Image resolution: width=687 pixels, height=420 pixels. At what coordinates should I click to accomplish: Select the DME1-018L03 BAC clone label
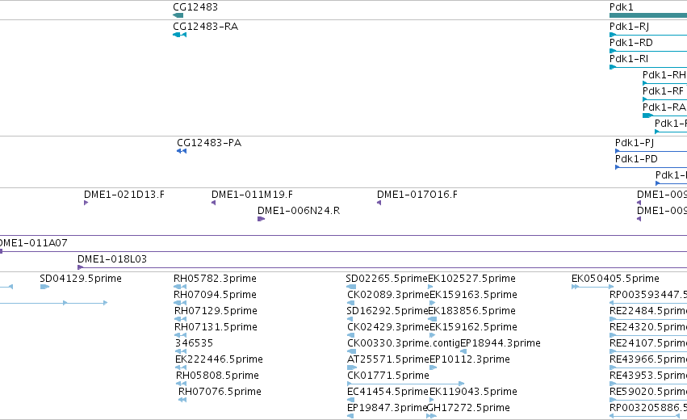pos(112,259)
